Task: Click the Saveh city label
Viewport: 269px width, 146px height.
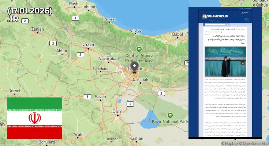Action: click(x=100, y=96)
